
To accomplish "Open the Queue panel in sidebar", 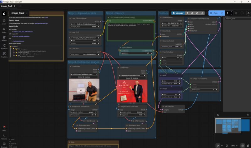I will point(4,22).
